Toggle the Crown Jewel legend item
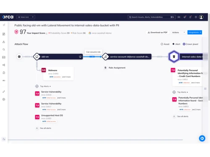The image size is (210, 157). pyautogui.click(x=190, y=44)
